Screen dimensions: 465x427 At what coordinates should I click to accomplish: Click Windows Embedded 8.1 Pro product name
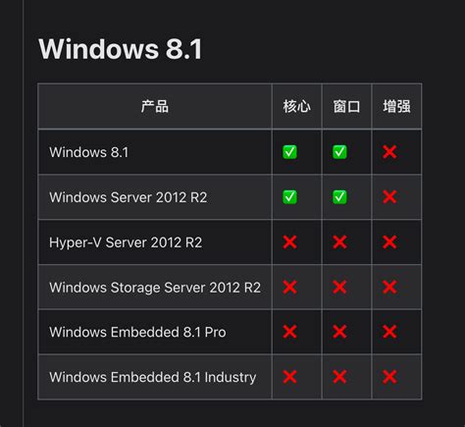point(137,332)
